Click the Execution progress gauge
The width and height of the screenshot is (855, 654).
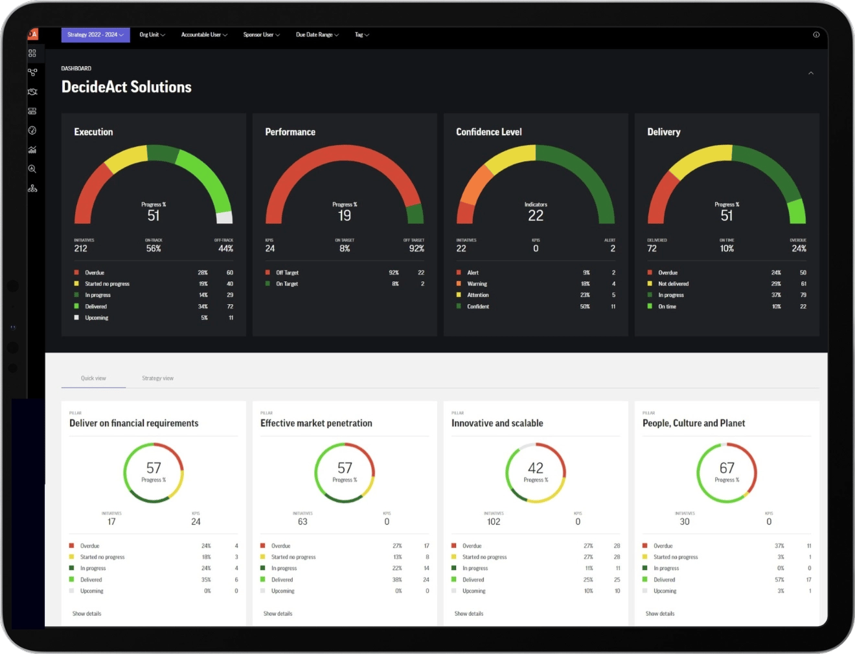coord(154,184)
